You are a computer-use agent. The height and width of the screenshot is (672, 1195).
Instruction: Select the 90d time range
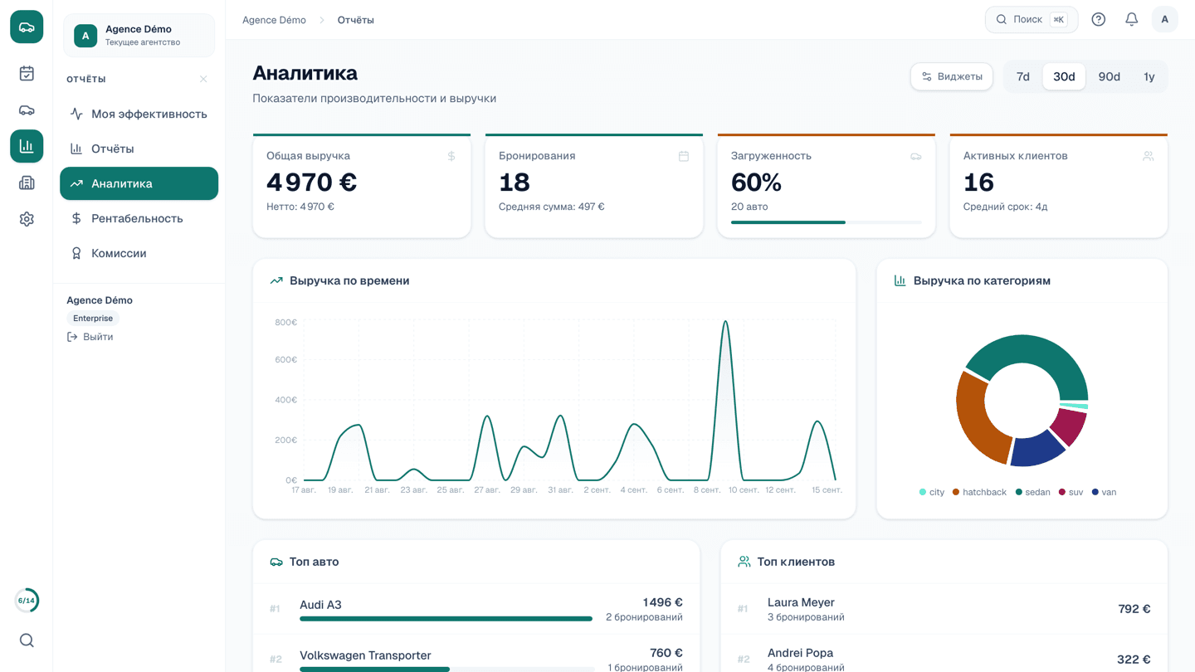(1110, 76)
